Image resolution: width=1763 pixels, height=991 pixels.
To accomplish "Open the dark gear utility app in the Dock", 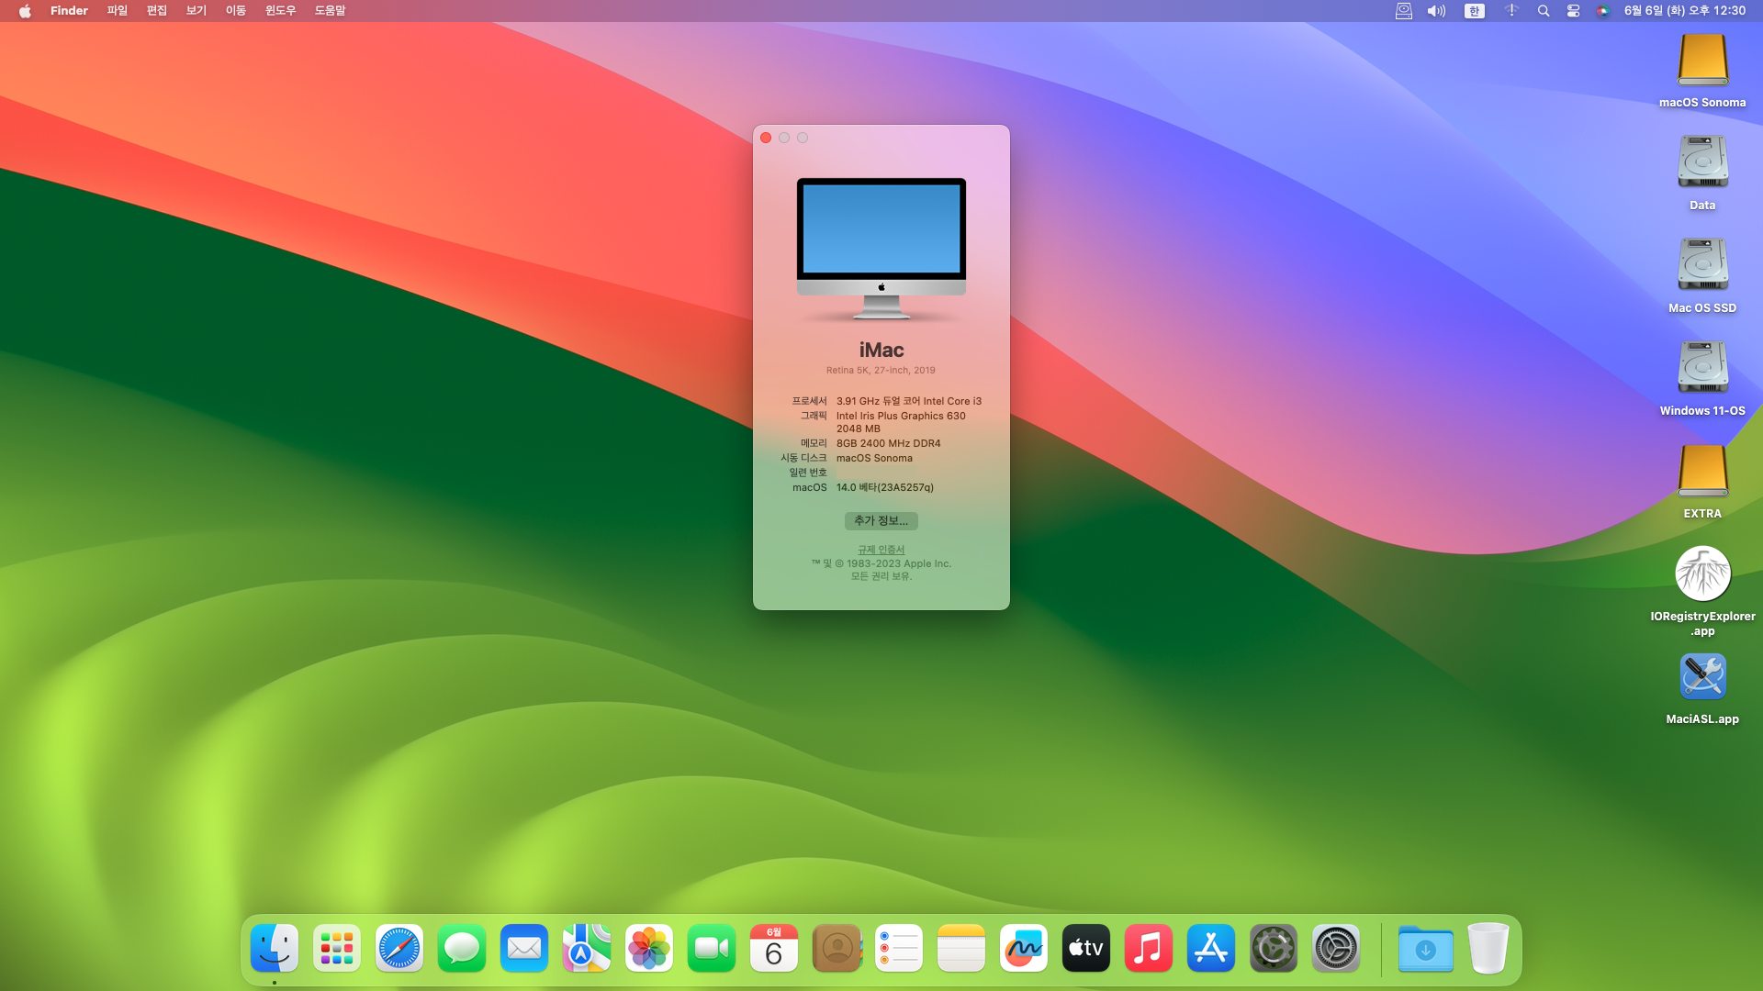I will point(1274,948).
